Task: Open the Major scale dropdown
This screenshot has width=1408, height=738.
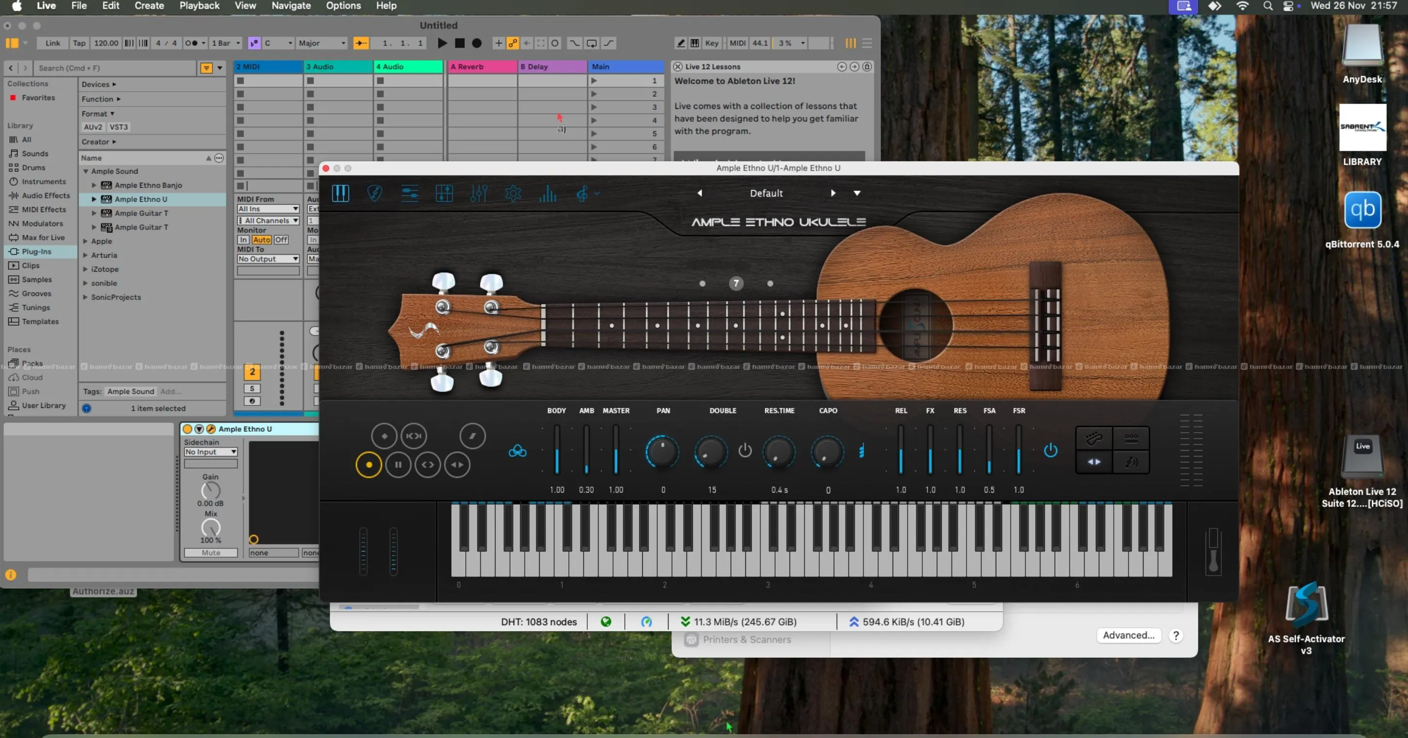Action: 322,43
